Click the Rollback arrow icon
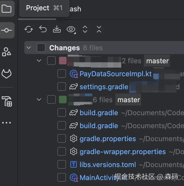 coord(43,29)
